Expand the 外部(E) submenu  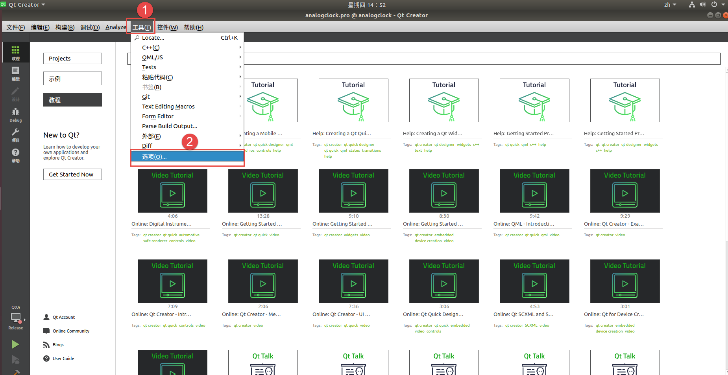click(187, 136)
